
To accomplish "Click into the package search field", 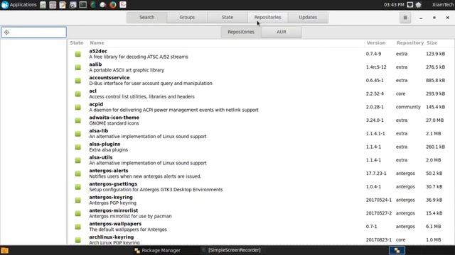I will click(34, 32).
